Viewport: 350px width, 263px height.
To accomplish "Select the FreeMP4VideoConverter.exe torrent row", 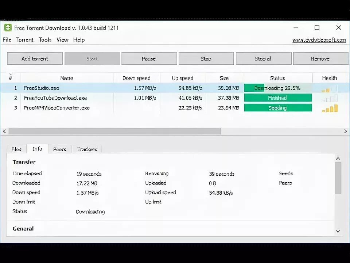I will (175, 108).
